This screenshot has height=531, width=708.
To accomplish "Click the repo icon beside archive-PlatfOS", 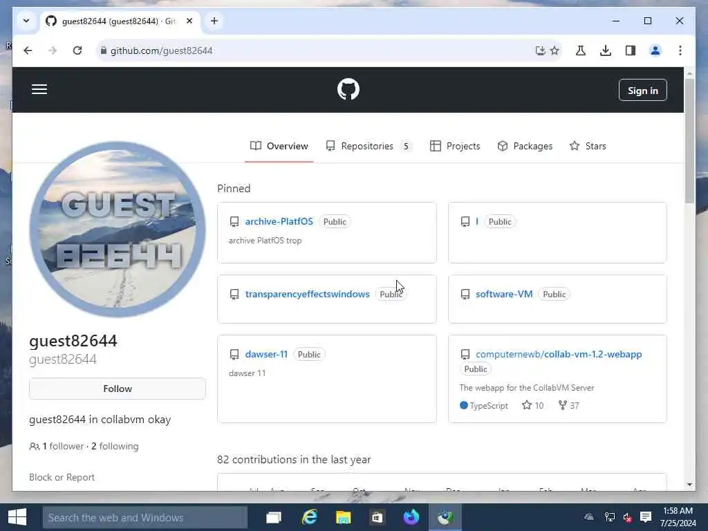I will pos(234,222).
